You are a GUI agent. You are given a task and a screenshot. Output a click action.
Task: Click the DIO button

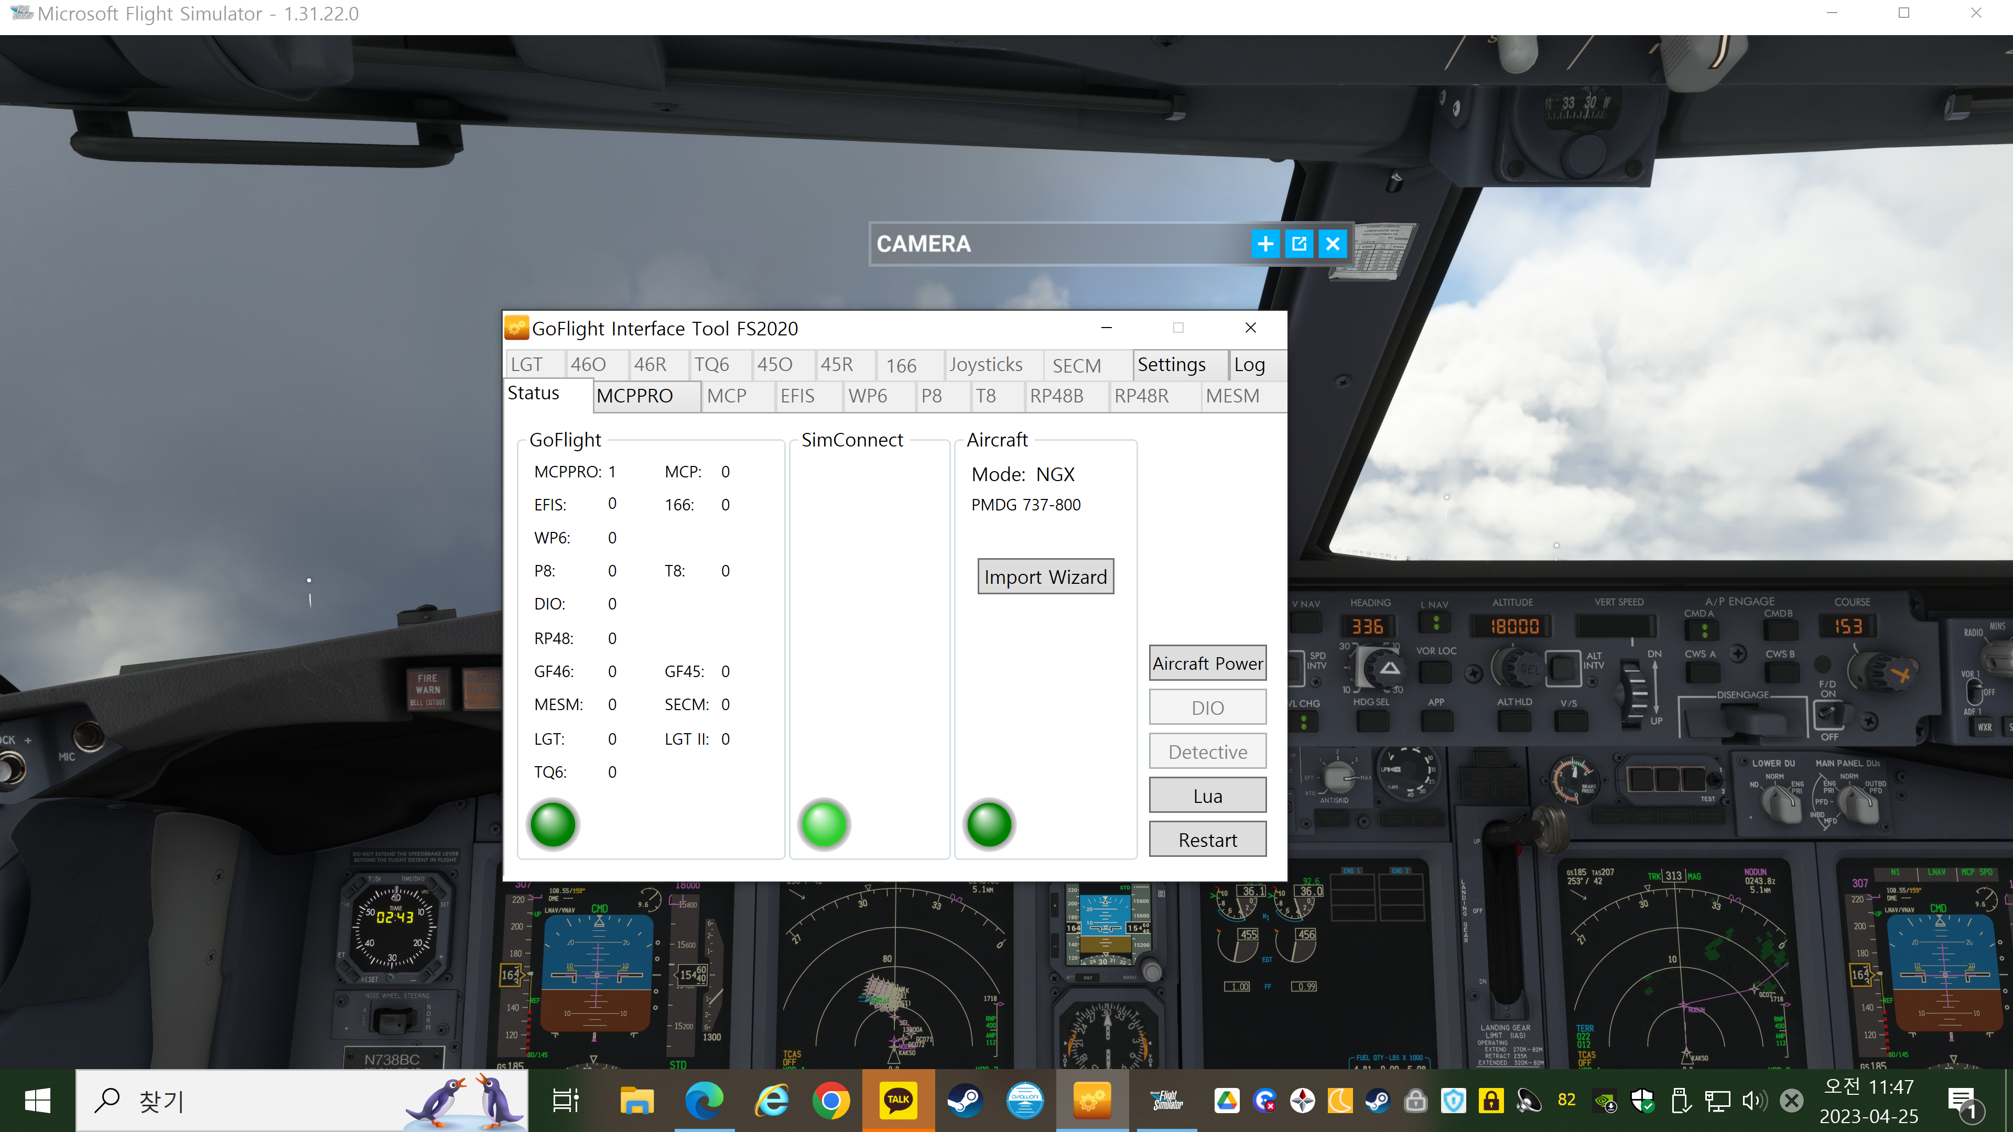click(x=1207, y=708)
